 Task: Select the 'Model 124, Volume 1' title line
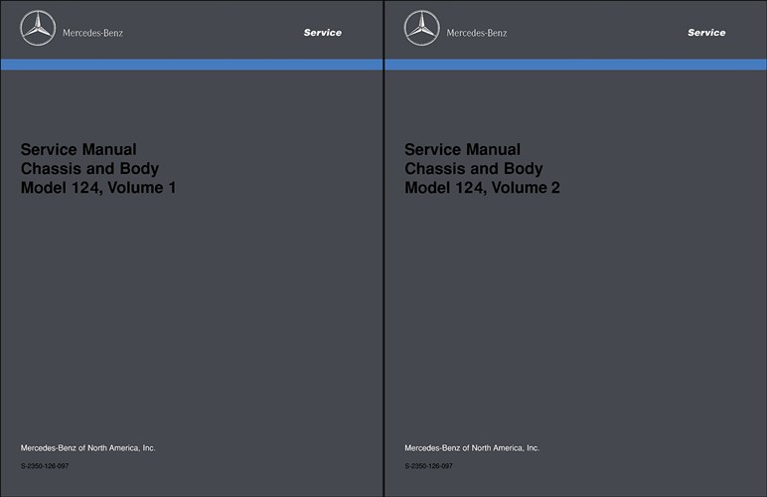98,188
